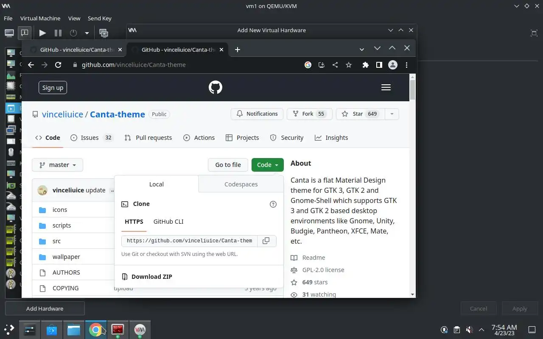
Task: Open GitHub hamburger menu
Action: tap(386, 87)
